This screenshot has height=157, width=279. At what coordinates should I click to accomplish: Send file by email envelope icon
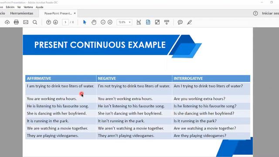pos(26,22)
